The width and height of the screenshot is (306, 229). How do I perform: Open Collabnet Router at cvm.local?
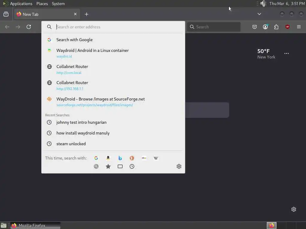(113, 69)
